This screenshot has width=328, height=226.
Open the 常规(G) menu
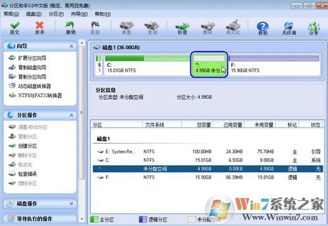(x=11, y=14)
